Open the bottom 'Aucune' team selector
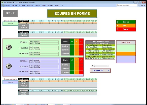The width and height of the screenshot is (147, 105). click(x=11, y=82)
